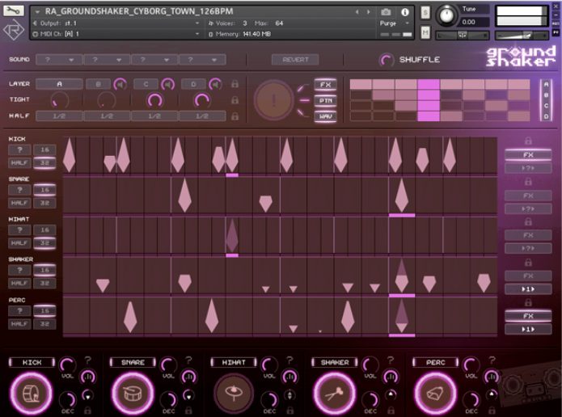Open the instrument info icon

(x=405, y=12)
